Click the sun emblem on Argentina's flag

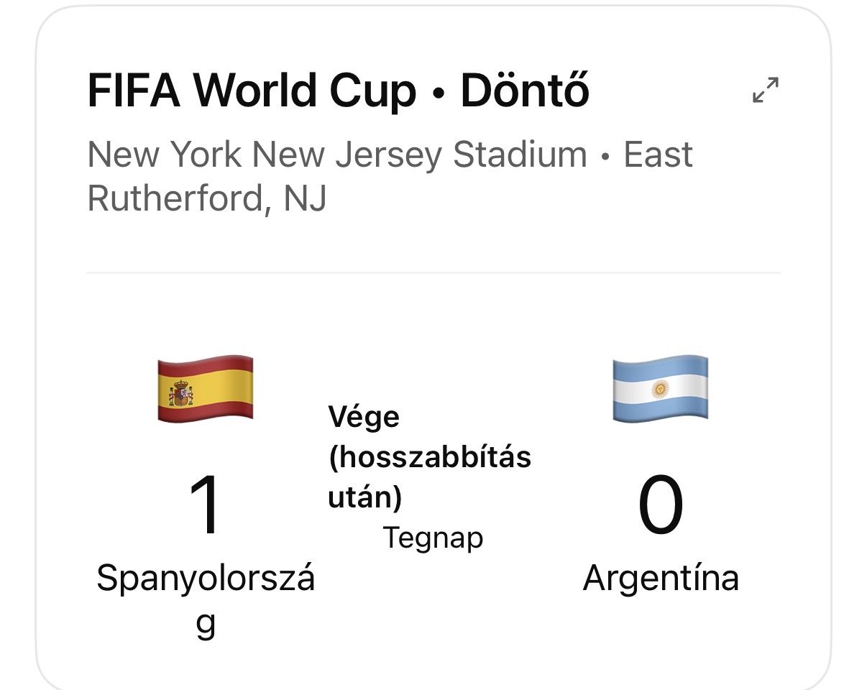point(660,389)
